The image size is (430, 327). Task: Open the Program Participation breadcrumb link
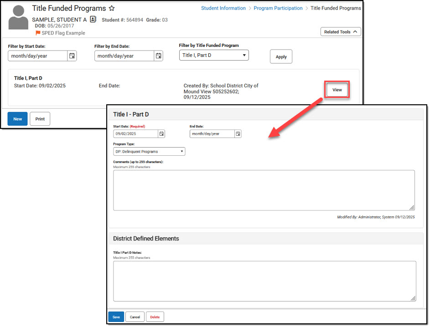click(x=278, y=8)
